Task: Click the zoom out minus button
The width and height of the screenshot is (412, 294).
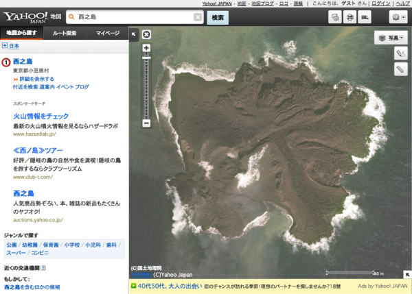Action: [146, 123]
